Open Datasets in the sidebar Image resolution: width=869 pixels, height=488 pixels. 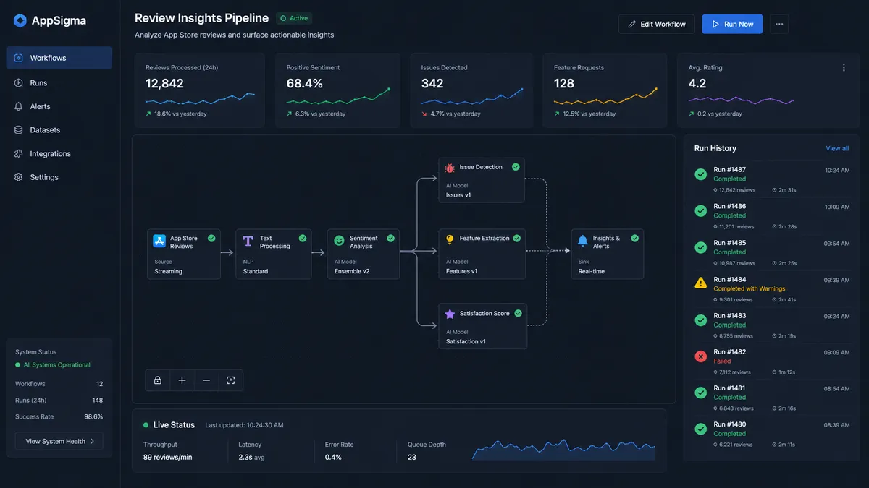coord(59,130)
